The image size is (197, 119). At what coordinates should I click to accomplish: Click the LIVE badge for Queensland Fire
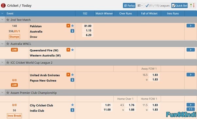pyautogui.click(x=14, y=50)
